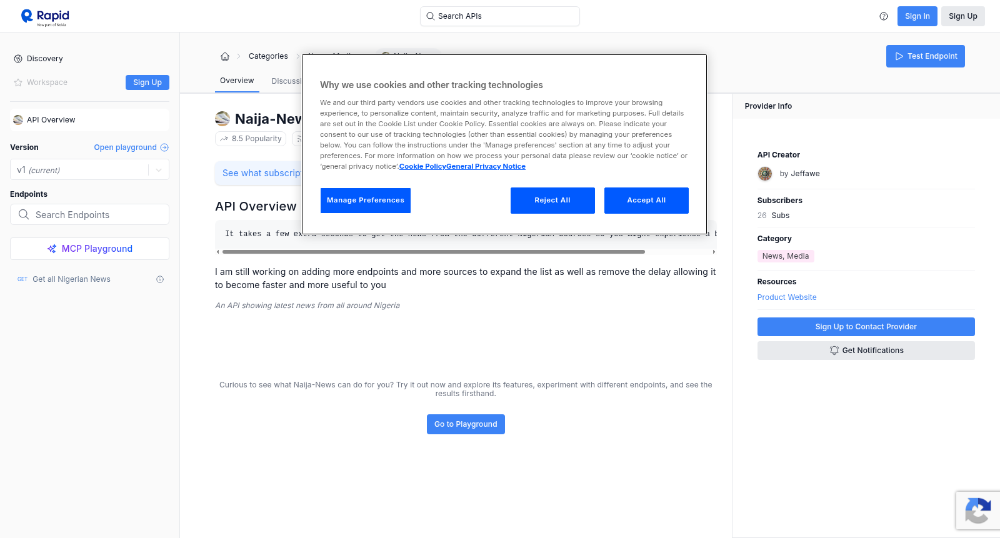The image size is (1000, 538).
Task: Click the Rapid logo
Action: click(45, 17)
